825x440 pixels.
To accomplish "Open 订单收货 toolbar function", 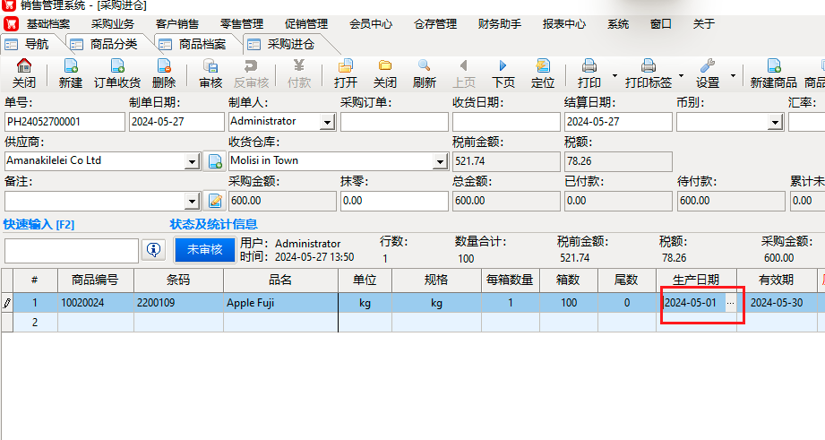I will coord(117,73).
